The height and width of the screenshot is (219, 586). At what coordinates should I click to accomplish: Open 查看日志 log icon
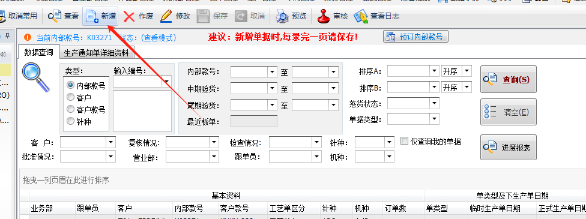(x=360, y=16)
